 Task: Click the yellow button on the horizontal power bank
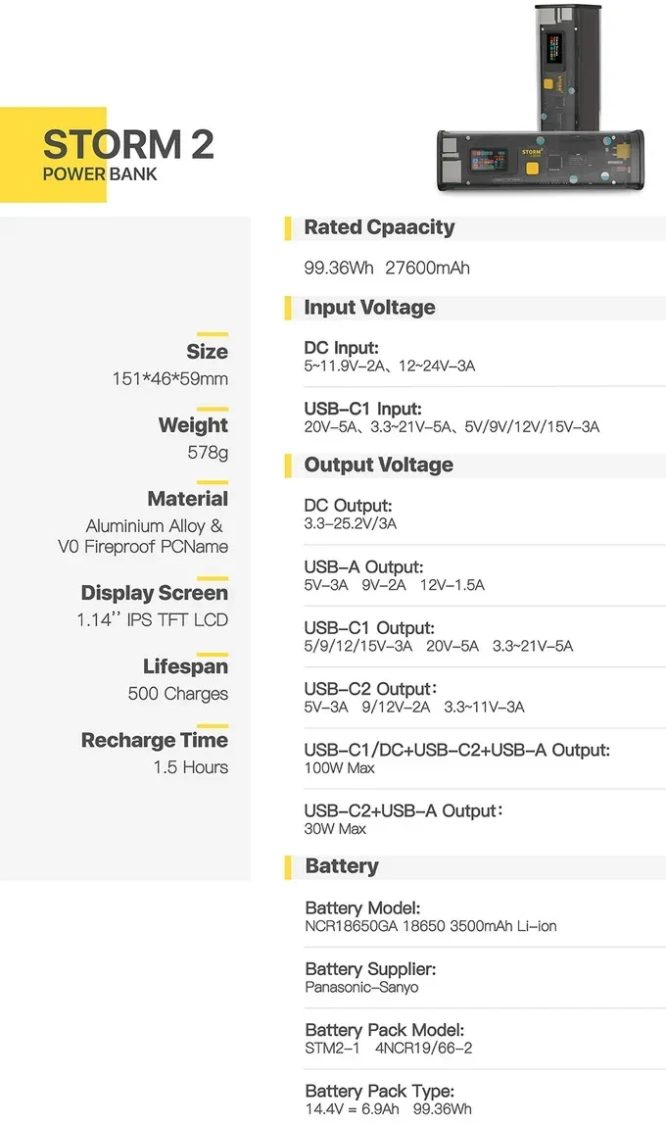point(533,169)
